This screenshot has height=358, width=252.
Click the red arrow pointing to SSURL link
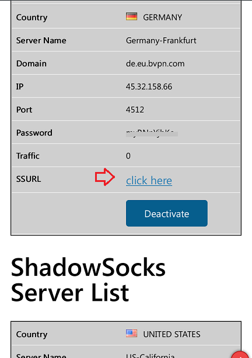105,177
